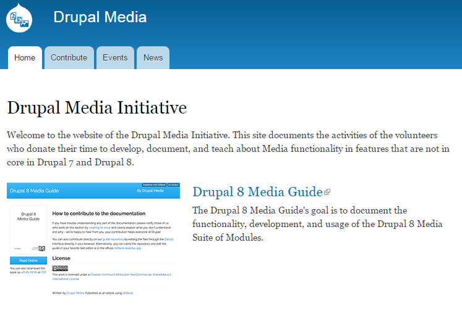The height and width of the screenshot is (311, 462).
Task: Click the Drupal Media Initiative heading
Action: point(96,107)
